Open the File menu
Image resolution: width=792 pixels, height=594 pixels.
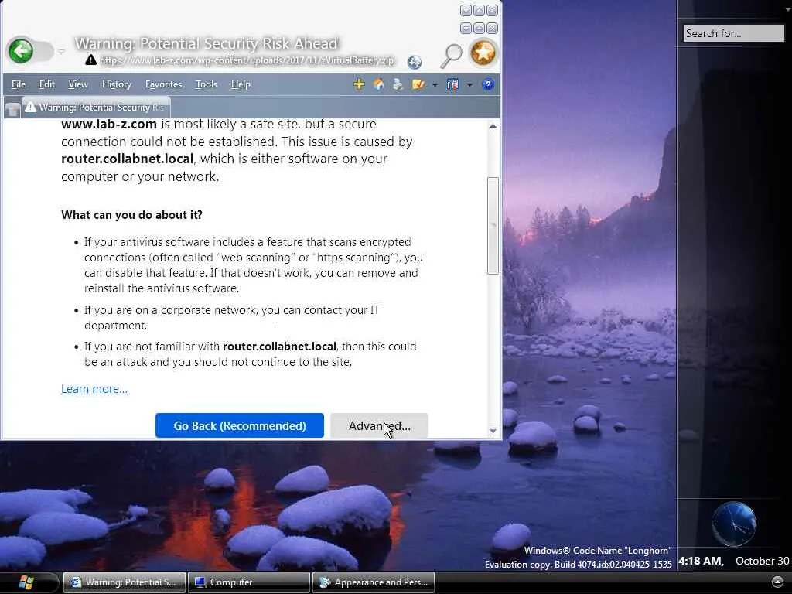(x=19, y=84)
